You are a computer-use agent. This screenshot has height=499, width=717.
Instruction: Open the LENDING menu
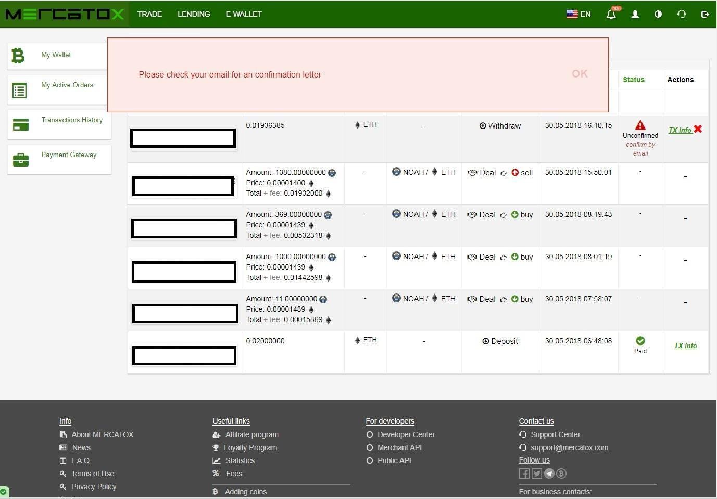[194, 14]
